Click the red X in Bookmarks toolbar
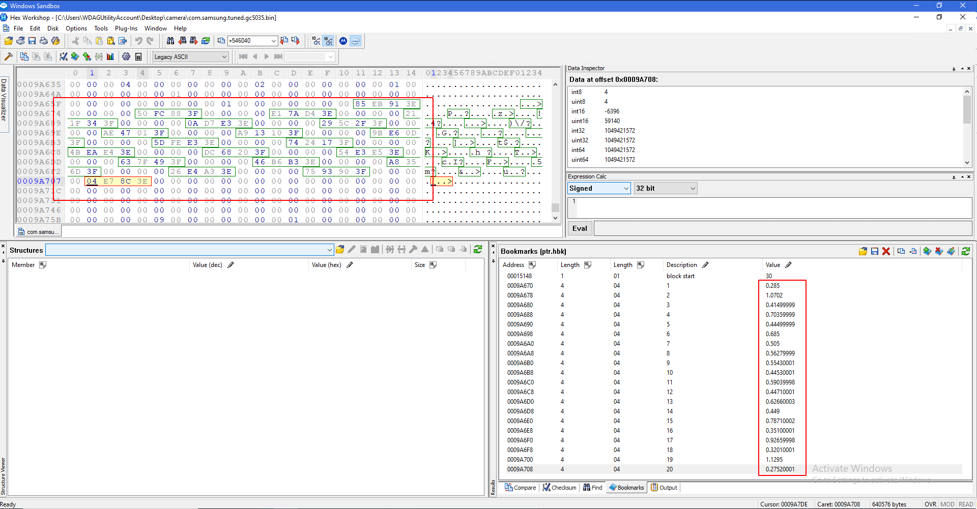Image resolution: width=977 pixels, height=509 pixels. [x=886, y=251]
